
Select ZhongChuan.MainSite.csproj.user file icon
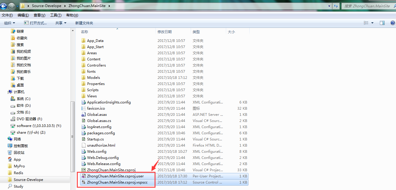click(84, 176)
